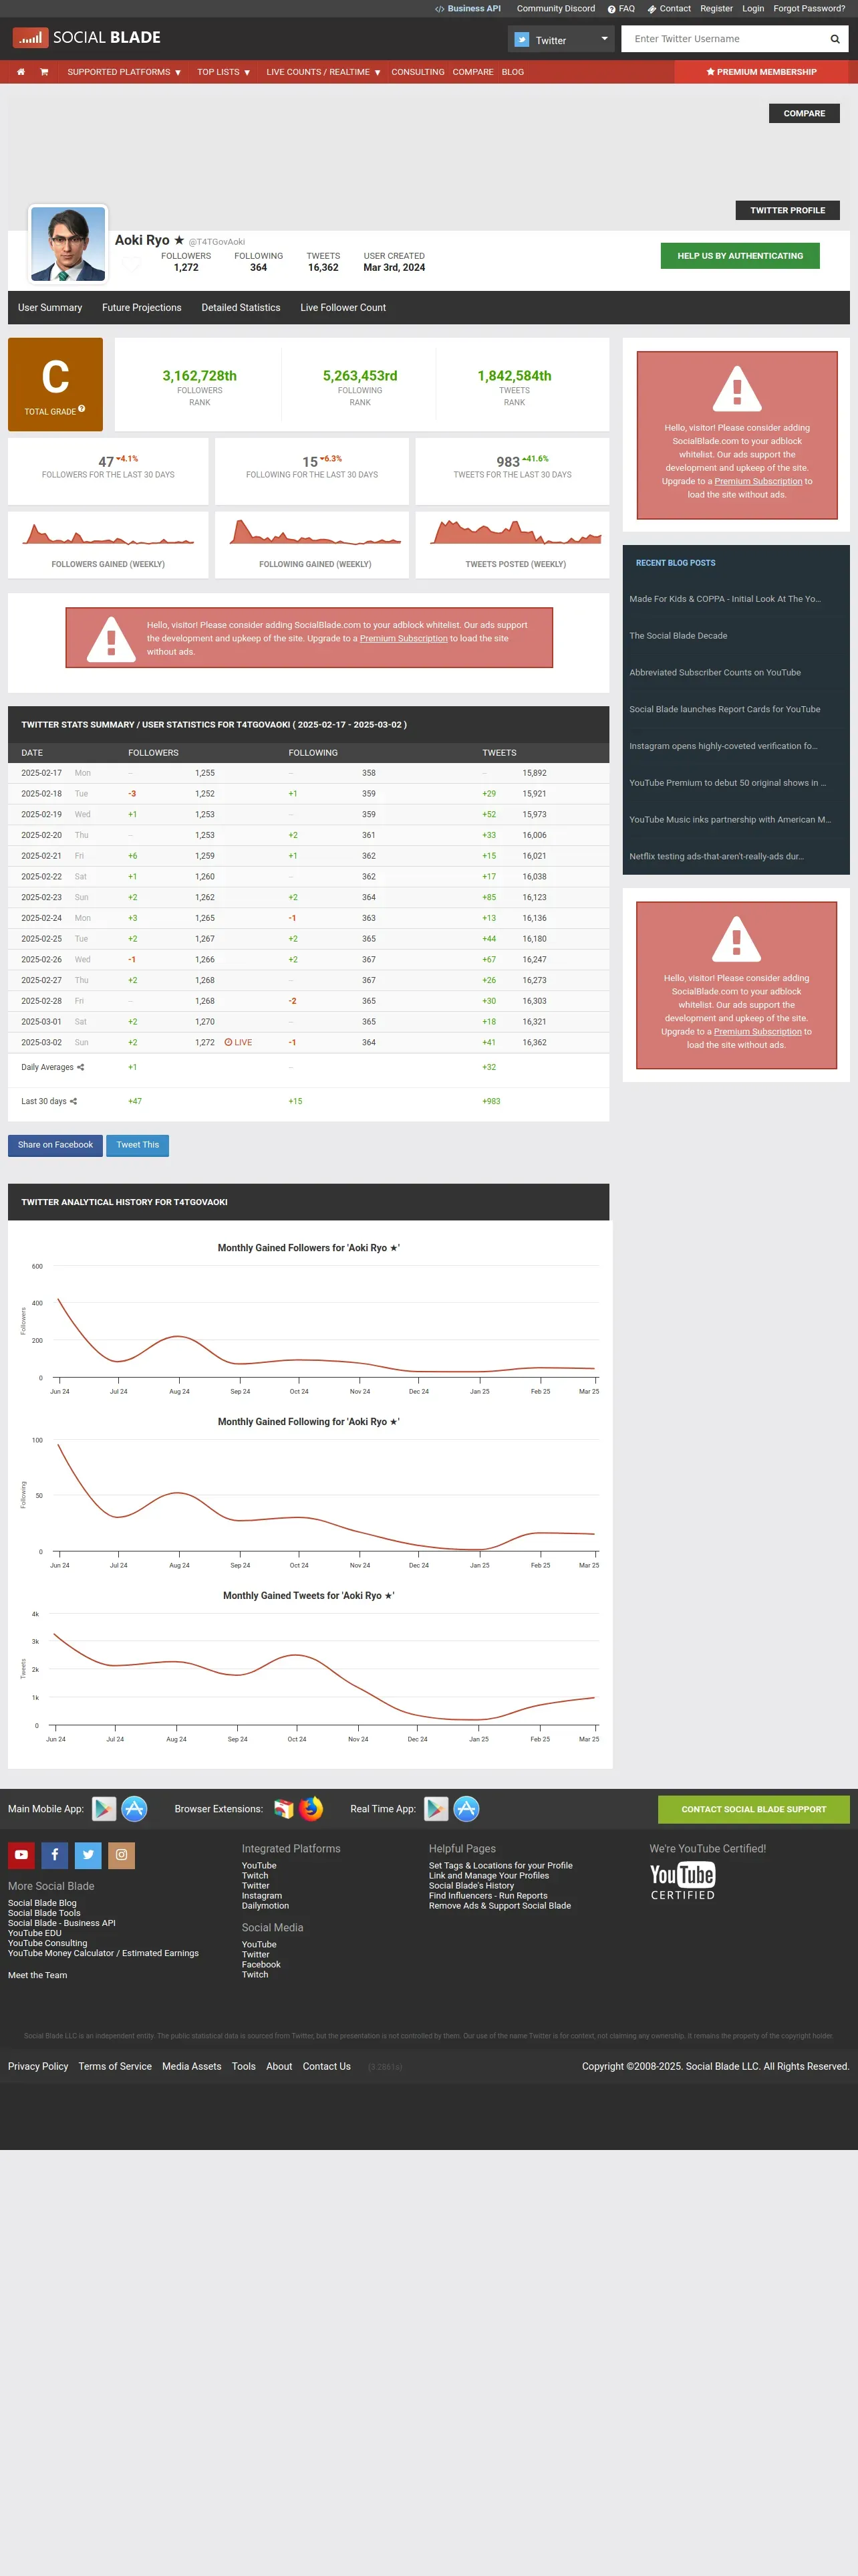Open Community Discord link
The image size is (858, 2576).
[555, 9]
